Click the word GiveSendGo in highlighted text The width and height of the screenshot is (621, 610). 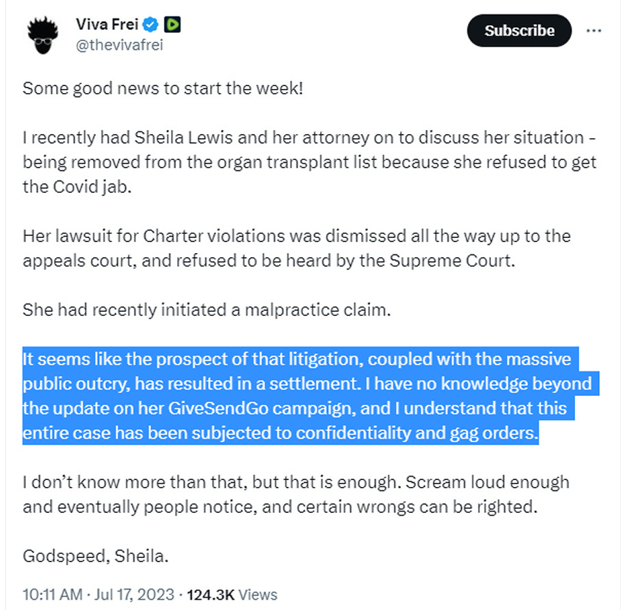pos(219,408)
